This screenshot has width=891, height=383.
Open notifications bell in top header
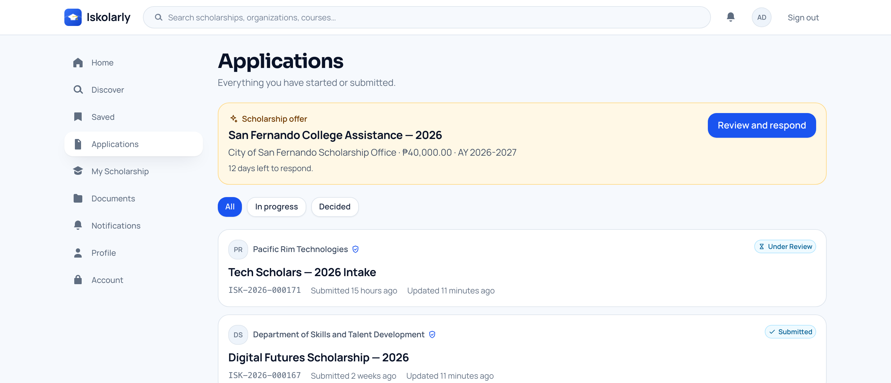coord(730,17)
